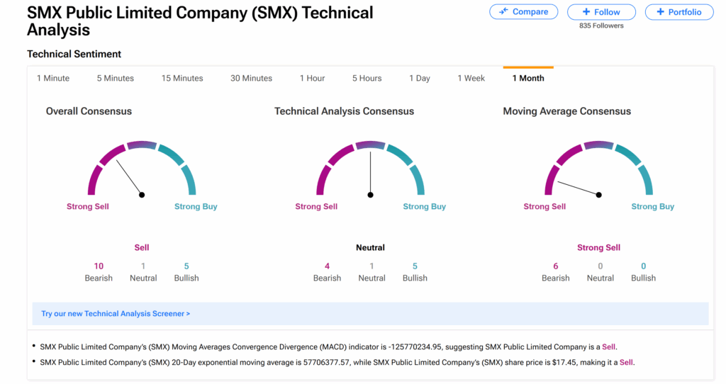Select the 1 Hour timeframe

tap(312, 78)
